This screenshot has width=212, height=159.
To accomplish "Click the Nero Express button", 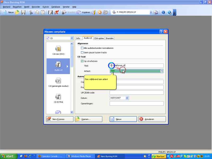I will (60, 119).
